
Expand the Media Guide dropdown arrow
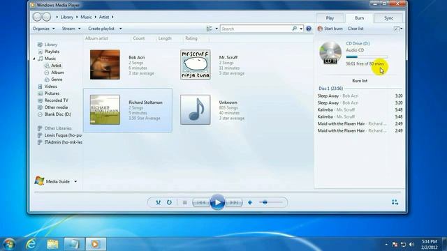(75, 181)
